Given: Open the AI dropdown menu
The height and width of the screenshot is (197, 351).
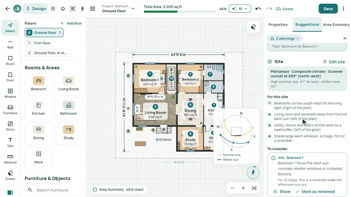Looking at the screenshot, I should point(240,9).
